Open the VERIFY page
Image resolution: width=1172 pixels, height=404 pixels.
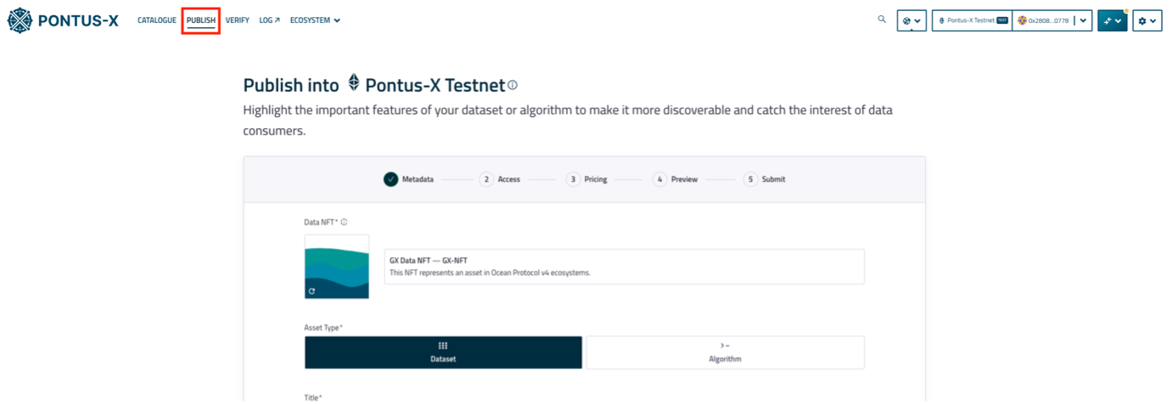pos(238,20)
